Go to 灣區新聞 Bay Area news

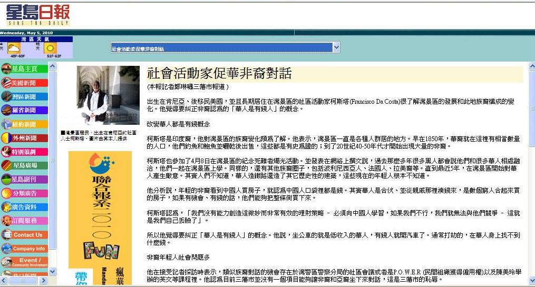pos(24,96)
